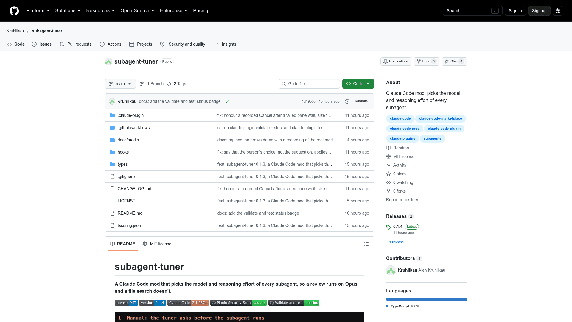The width and height of the screenshot is (572, 322).
Task: Click the GitHub logo home icon
Action: click(14, 11)
